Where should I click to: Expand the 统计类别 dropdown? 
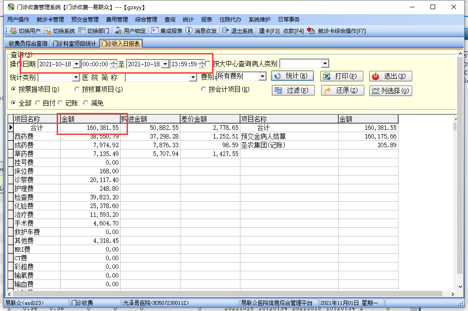76,77
